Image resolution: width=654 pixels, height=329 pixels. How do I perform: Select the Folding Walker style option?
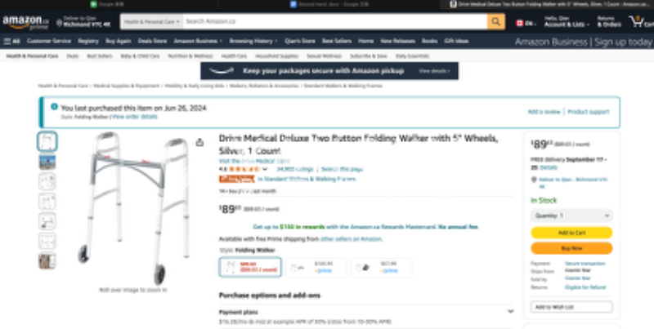250,267
